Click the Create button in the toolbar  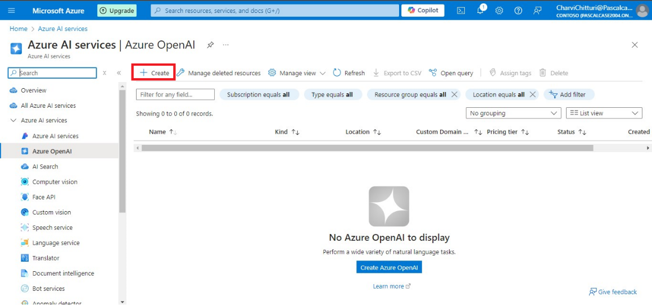pyautogui.click(x=154, y=73)
